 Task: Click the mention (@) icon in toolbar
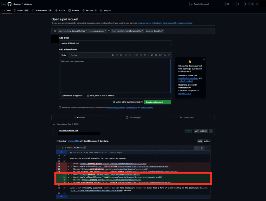tap(156, 55)
